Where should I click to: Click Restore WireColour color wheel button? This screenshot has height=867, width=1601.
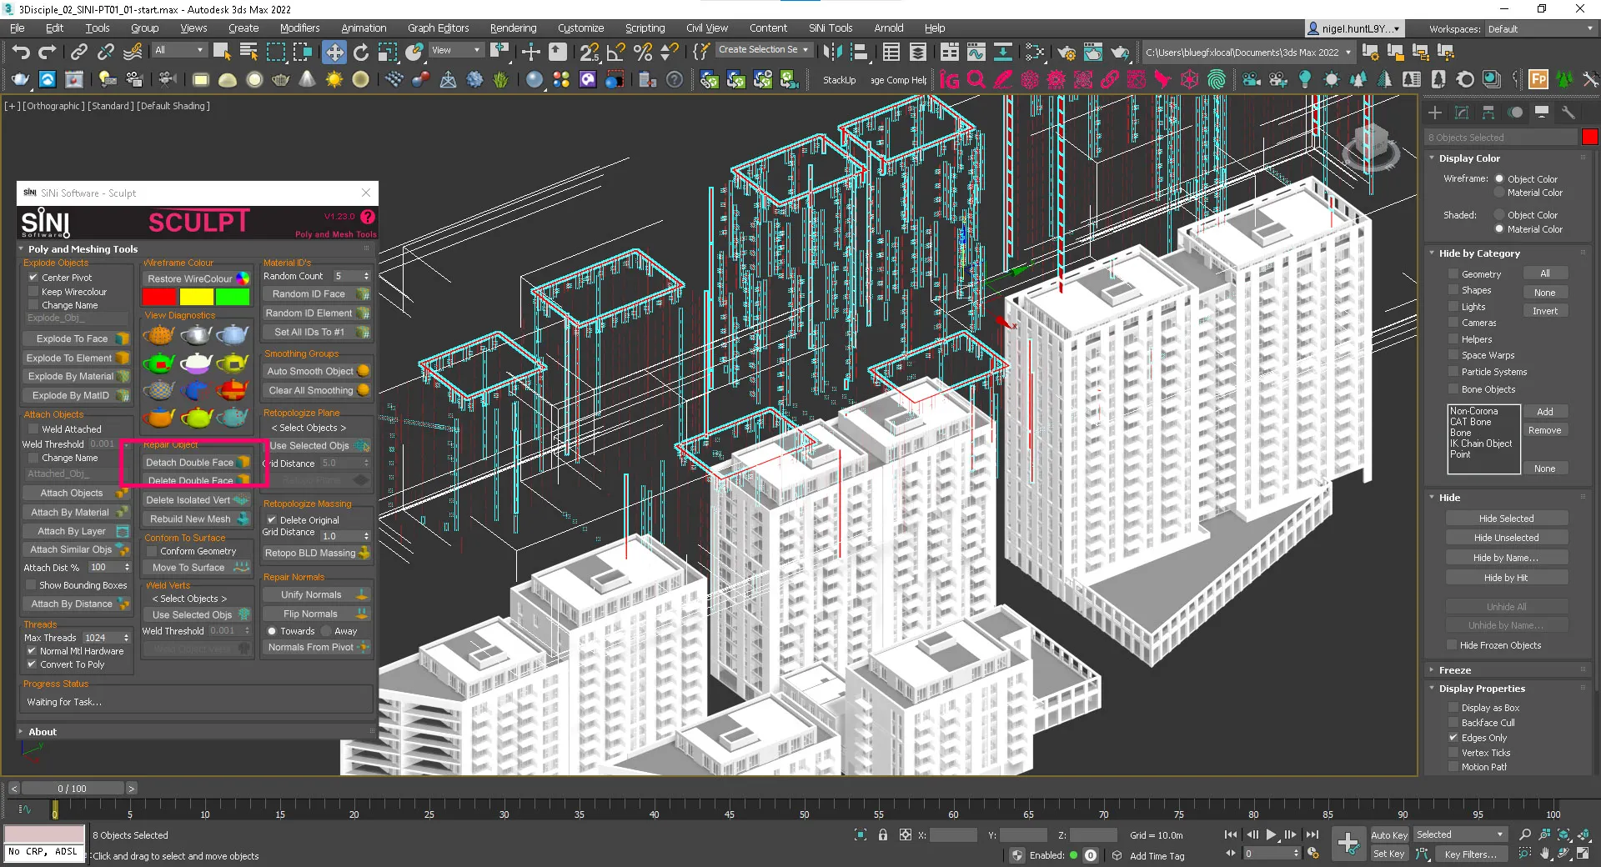[x=197, y=278]
